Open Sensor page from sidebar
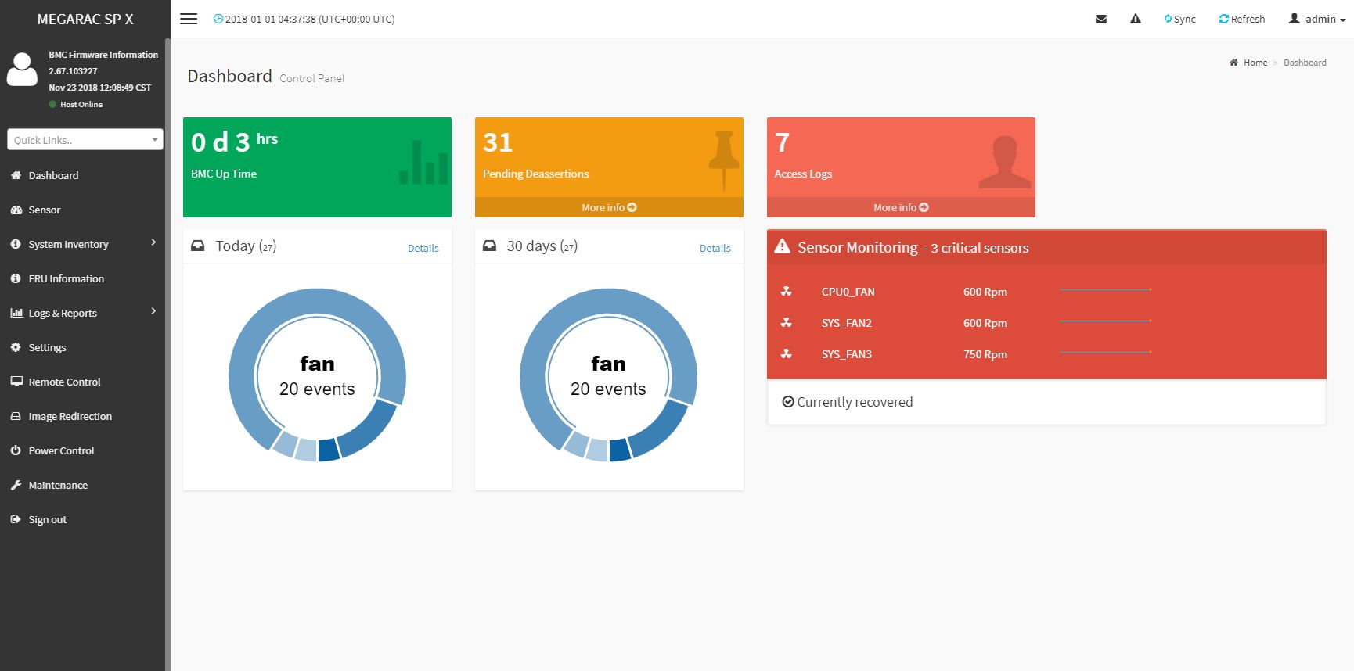 [x=45, y=210]
